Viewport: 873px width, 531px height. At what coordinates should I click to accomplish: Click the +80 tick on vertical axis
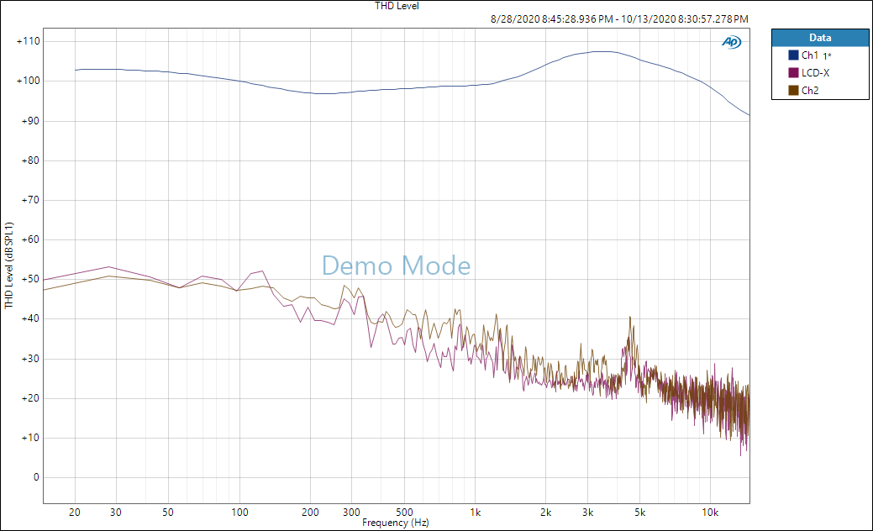30,160
